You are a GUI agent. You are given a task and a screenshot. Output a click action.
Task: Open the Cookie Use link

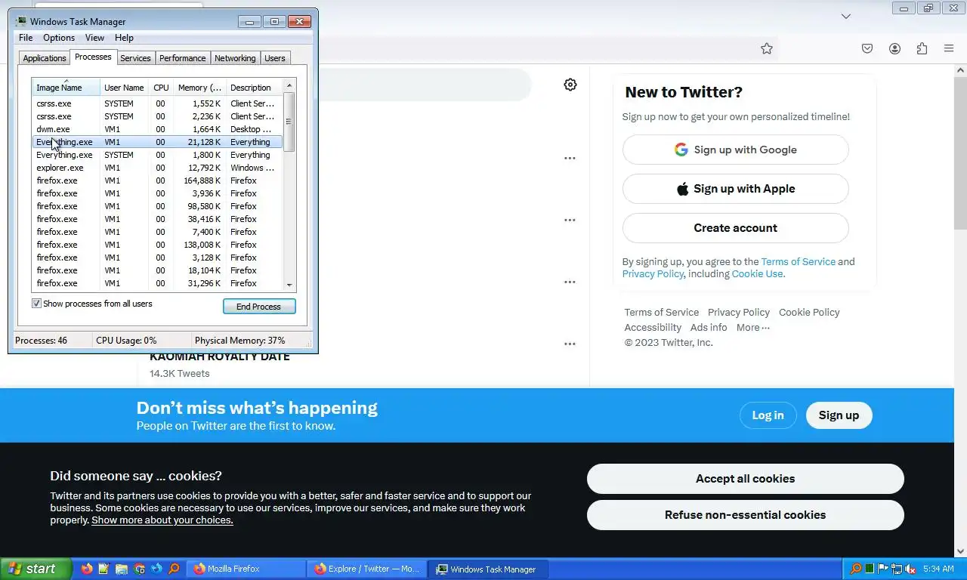pos(757,273)
